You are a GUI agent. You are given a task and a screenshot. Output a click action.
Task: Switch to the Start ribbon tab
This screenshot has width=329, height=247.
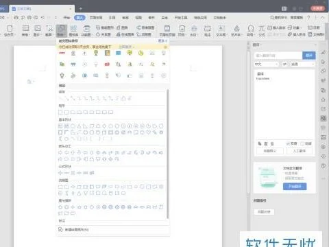(66, 18)
